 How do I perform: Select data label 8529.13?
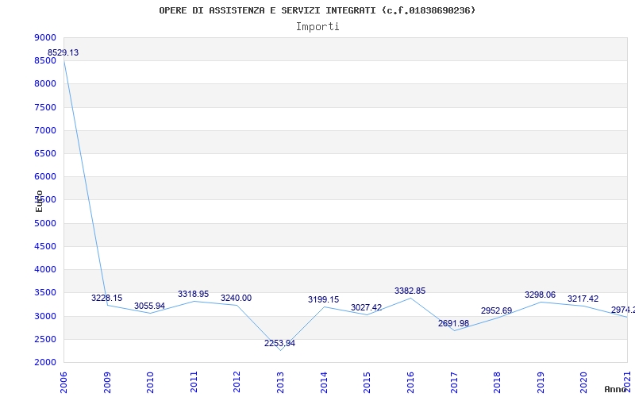[x=63, y=52]
